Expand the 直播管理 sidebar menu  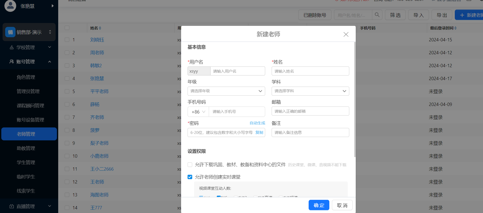click(29, 206)
